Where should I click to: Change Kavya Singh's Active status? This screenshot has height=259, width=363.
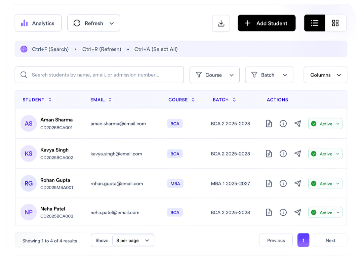[x=325, y=154]
